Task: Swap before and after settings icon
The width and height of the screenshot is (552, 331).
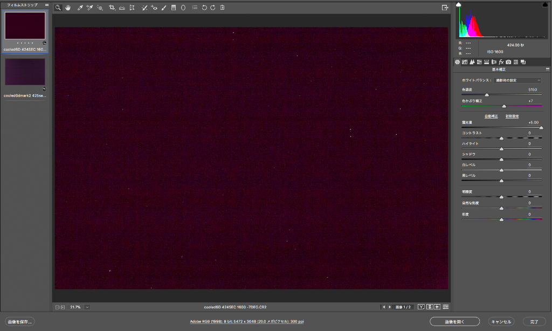Action: 430,307
